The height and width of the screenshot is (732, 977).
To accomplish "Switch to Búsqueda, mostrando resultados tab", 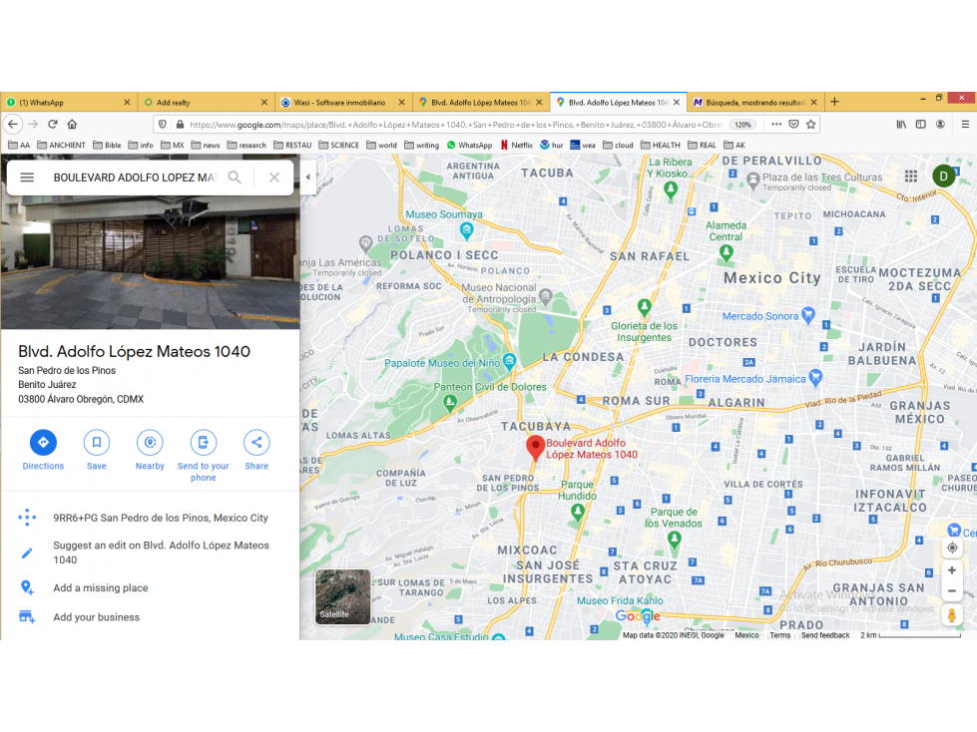I will click(755, 102).
